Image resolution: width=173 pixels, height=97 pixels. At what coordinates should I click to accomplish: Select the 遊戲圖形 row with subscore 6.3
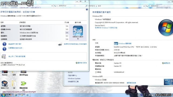35,36
